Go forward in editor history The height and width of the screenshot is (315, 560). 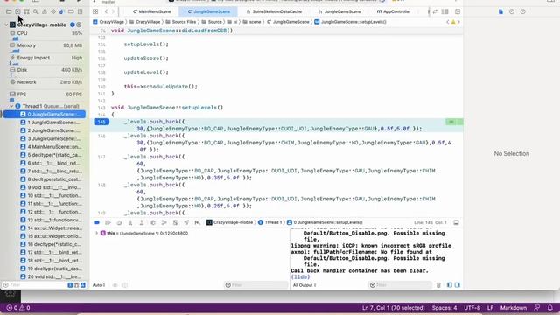113,11
